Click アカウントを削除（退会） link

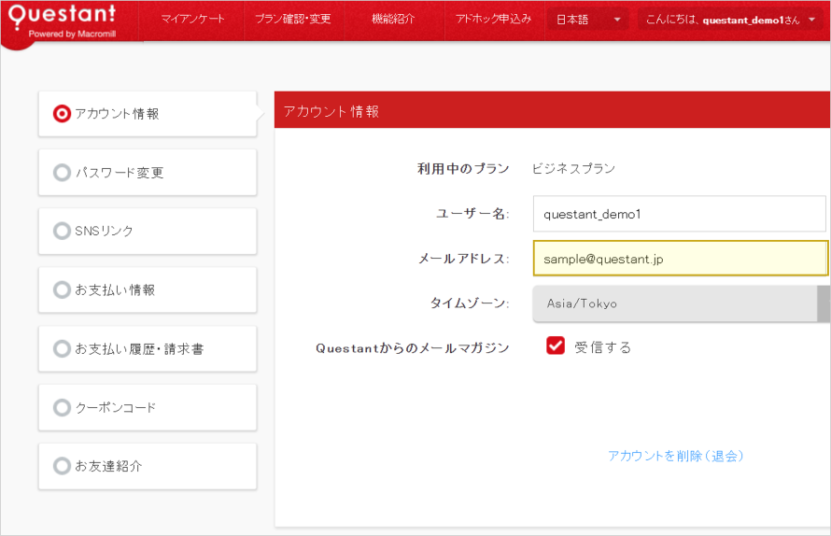pos(675,456)
